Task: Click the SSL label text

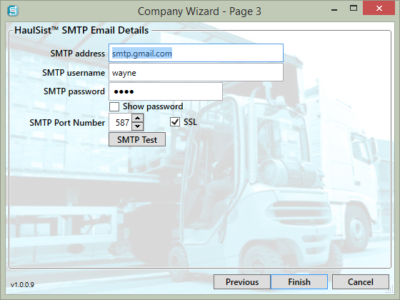Action: (x=190, y=122)
